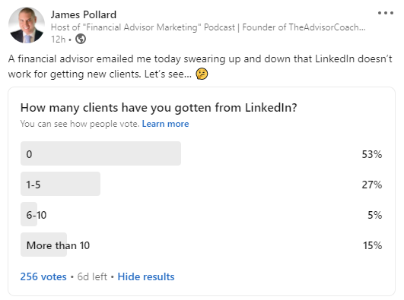Click the 27% result for 1-5
Image resolution: width=404 pixels, height=300 pixels.
coord(372,185)
